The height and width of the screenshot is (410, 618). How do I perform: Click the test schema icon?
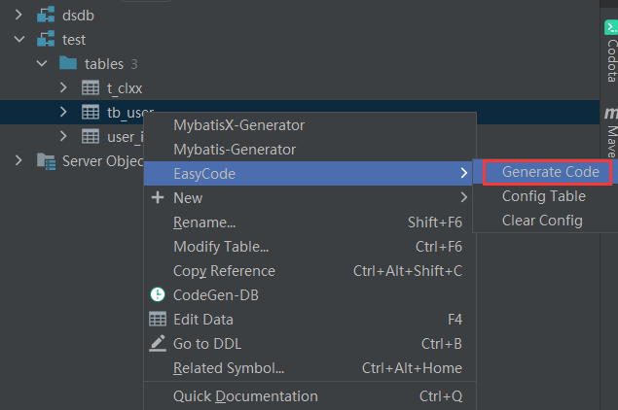pos(46,39)
